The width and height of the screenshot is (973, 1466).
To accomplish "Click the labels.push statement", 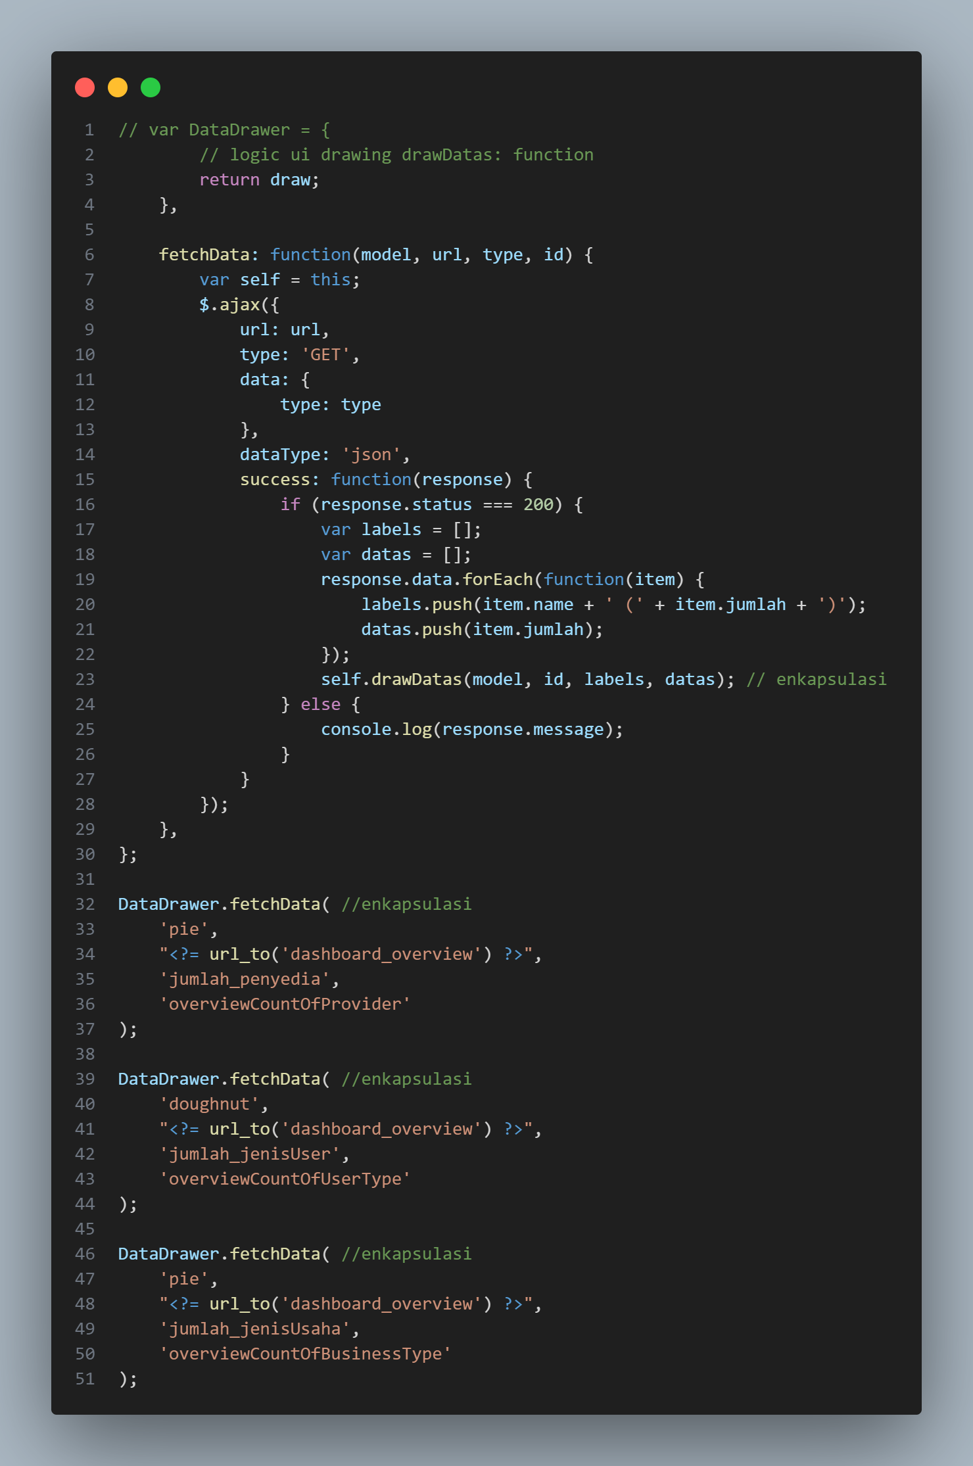I will click(x=613, y=605).
